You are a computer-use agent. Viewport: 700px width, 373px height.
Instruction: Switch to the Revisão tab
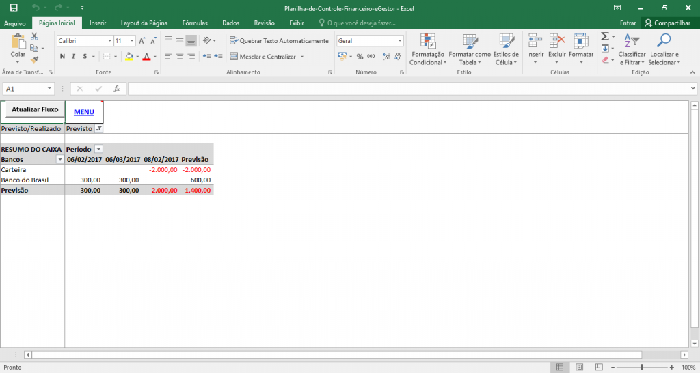[265, 23]
